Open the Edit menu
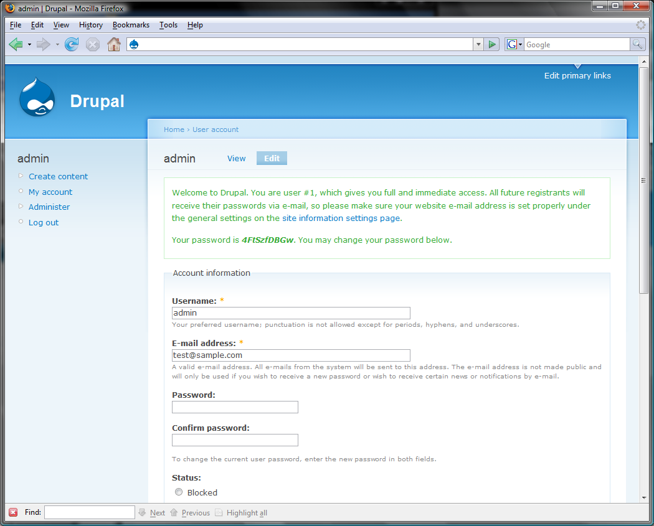Viewport: 654px width, 526px height. 37,25
